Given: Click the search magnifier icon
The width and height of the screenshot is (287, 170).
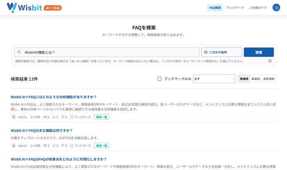Looking at the screenshot, I should point(19,52).
